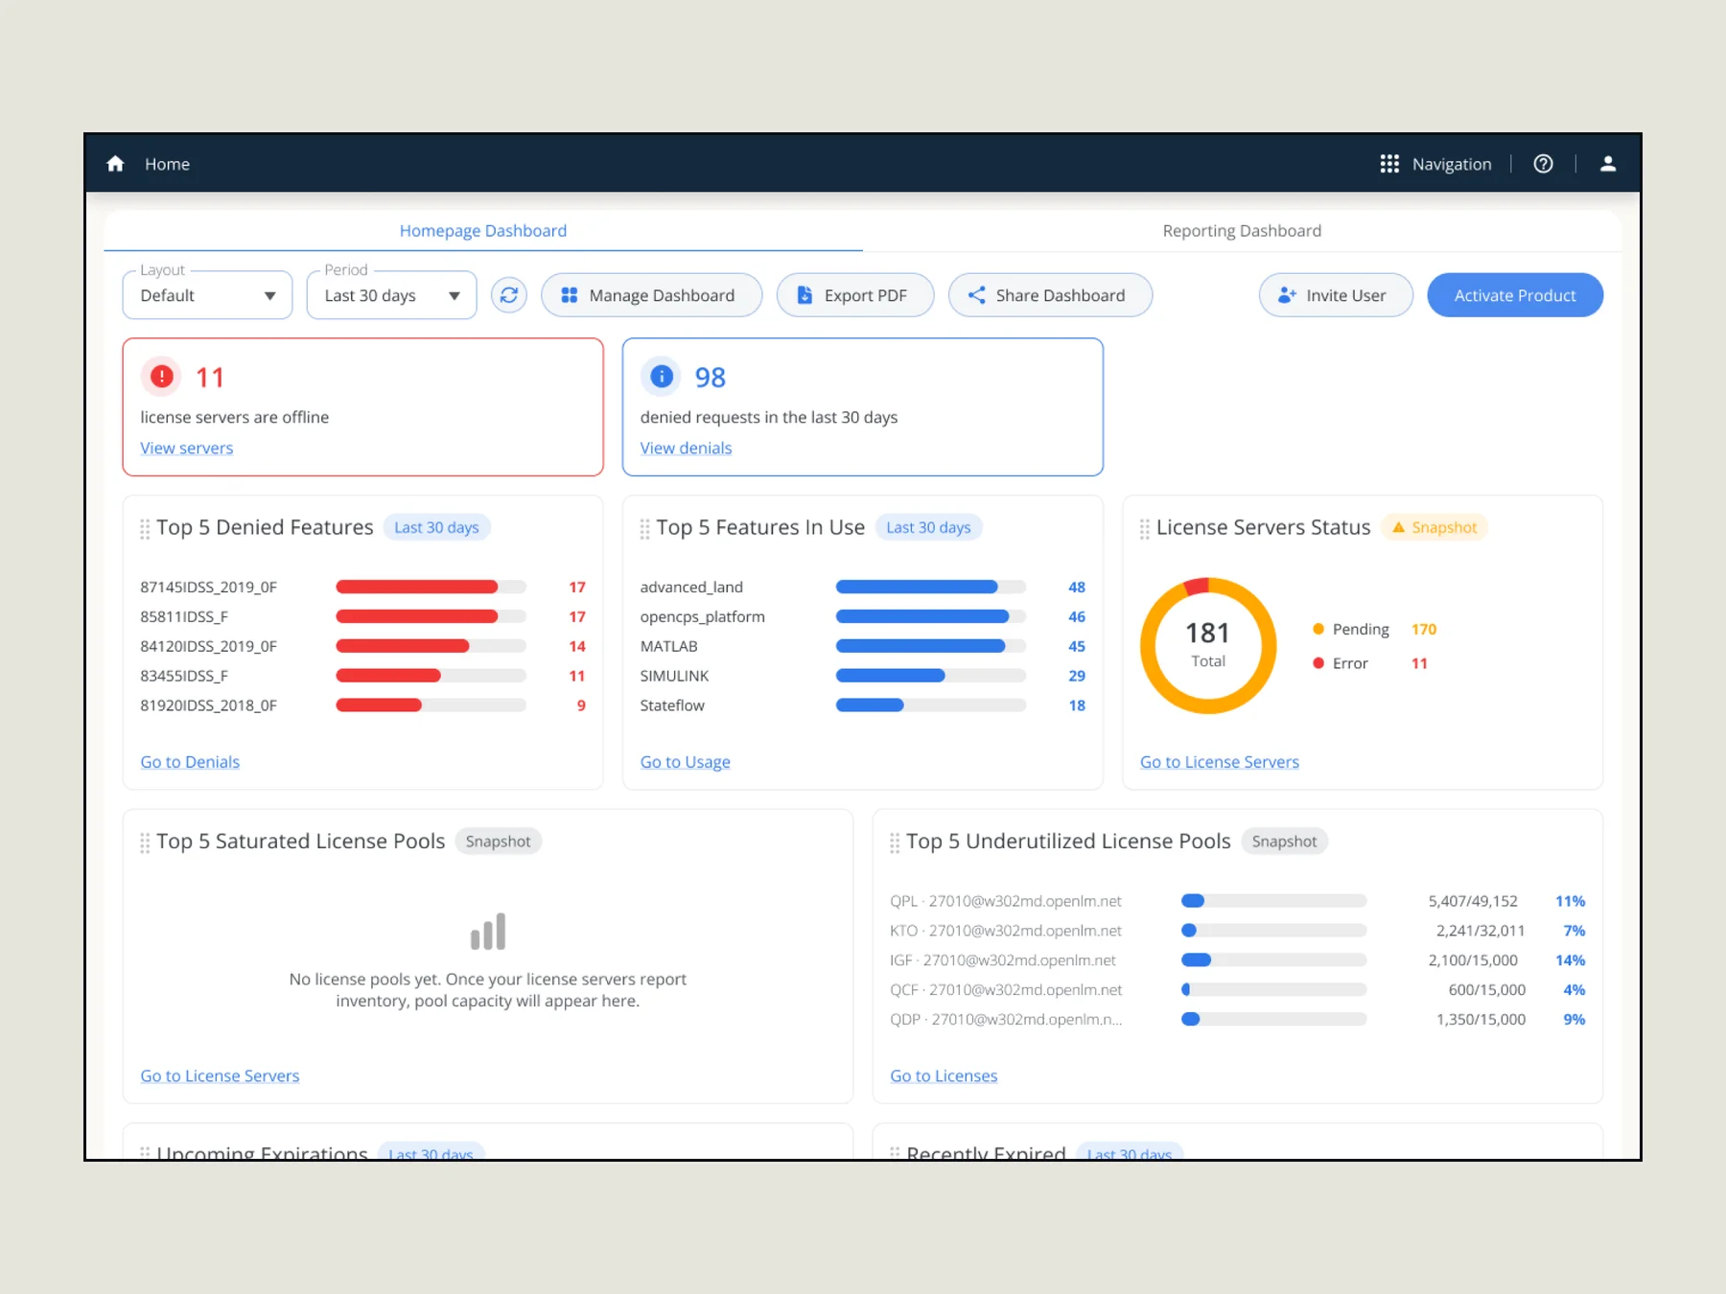Grab the drag handle of Top 5 Underutilized License Pools
This screenshot has height=1294, width=1726.
tap(895, 843)
